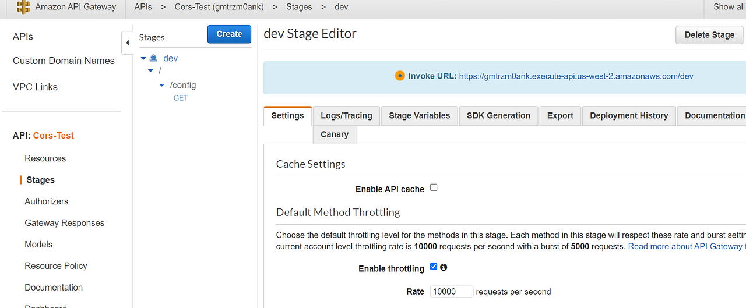The height and width of the screenshot is (308, 746).
Task: Select the dev stage name in tree
Action: pos(171,58)
